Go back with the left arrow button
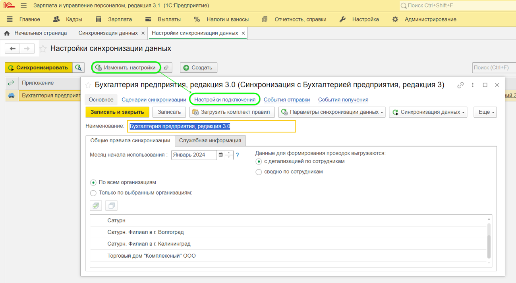Screen dimensions: 516x283 [12, 48]
